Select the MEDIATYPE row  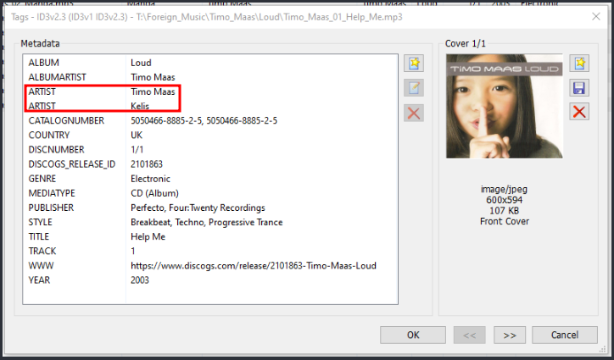(210, 193)
